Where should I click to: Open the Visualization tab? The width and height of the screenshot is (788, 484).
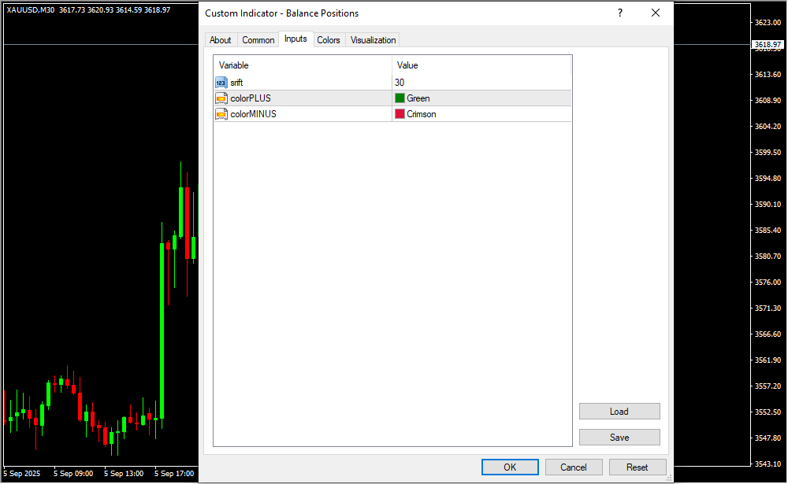[x=373, y=40]
